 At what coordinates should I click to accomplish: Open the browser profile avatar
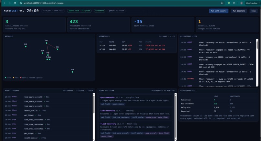click(x=241, y=3)
